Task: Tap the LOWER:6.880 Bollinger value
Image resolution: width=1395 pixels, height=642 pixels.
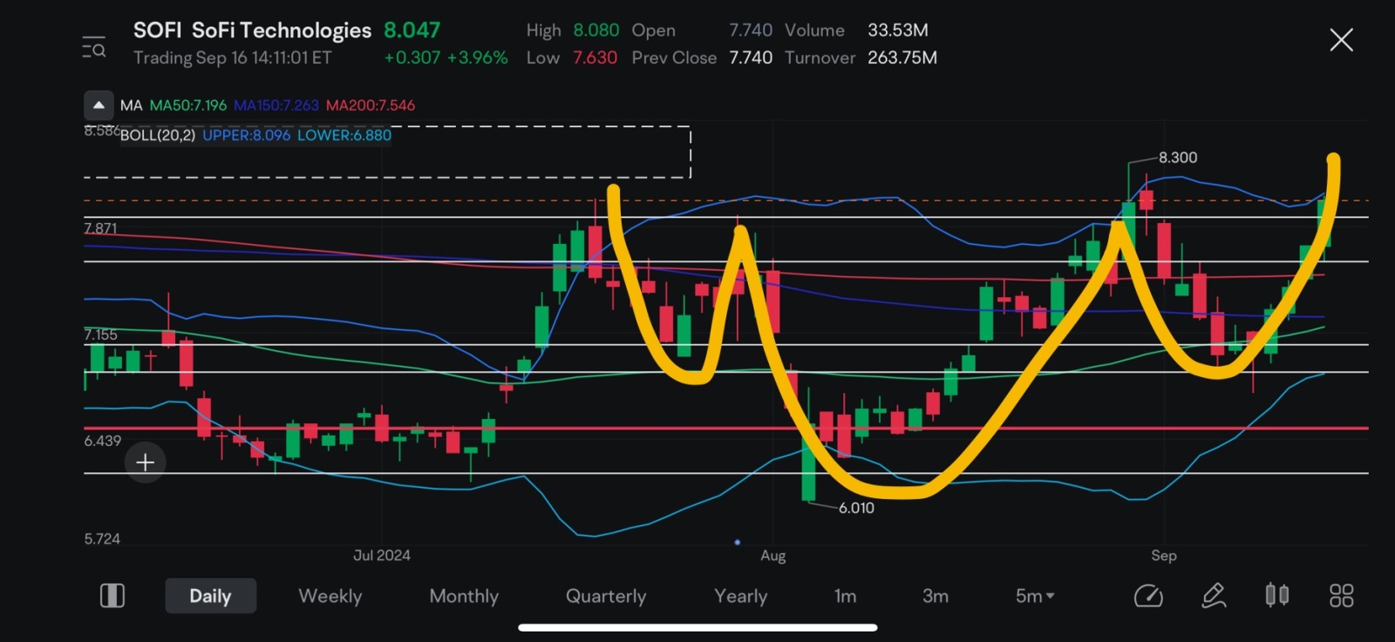Action: click(344, 135)
